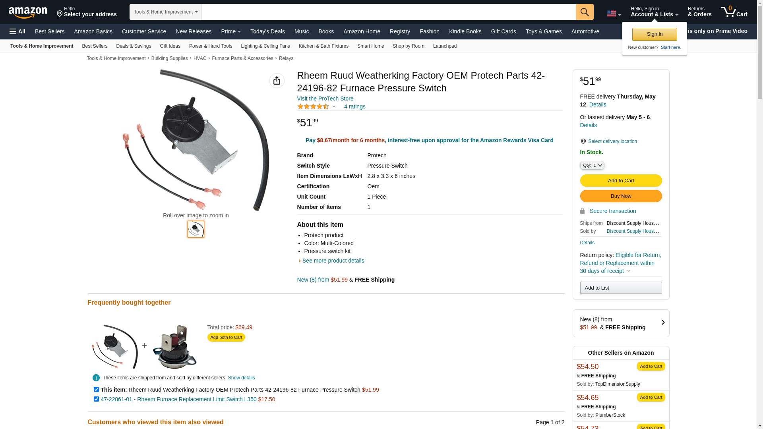Image resolution: width=763 pixels, height=429 pixels.
Task: Uncheck the 'This item' pressure switch checkbox
Action: click(x=96, y=390)
